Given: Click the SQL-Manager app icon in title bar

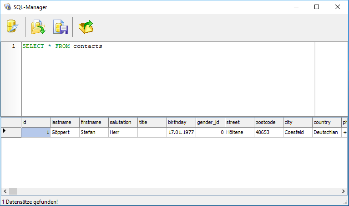Looking at the screenshot, I should 7,7.
